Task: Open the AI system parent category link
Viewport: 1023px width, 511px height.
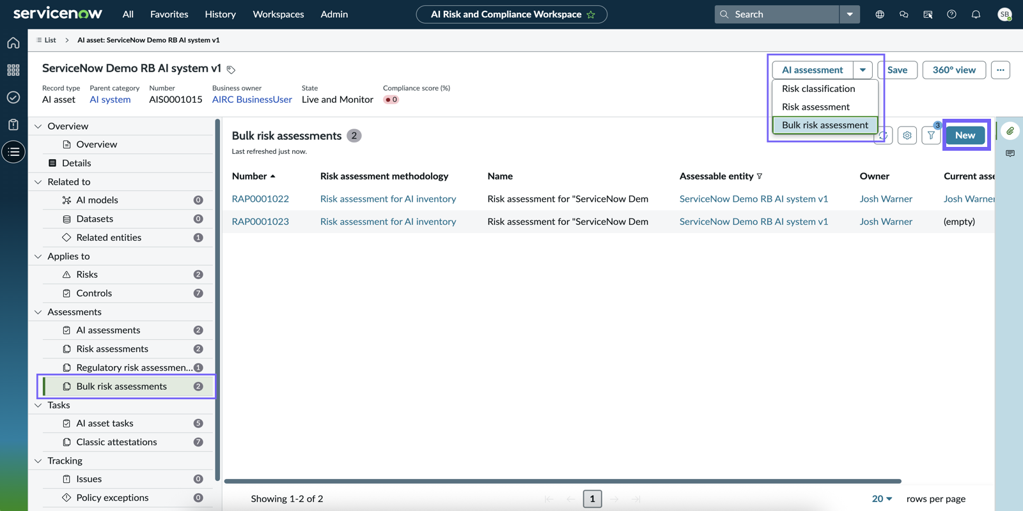Action: tap(110, 100)
